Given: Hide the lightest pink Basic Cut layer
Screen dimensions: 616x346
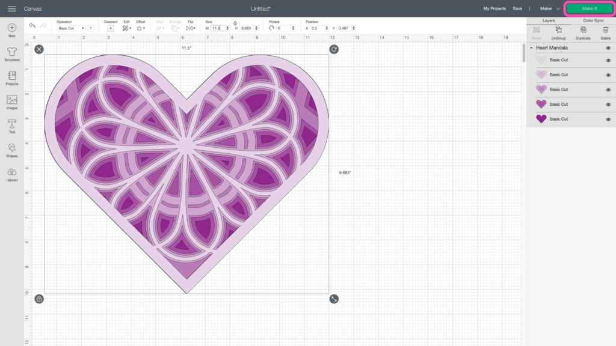Looking at the screenshot, I should [x=608, y=61].
